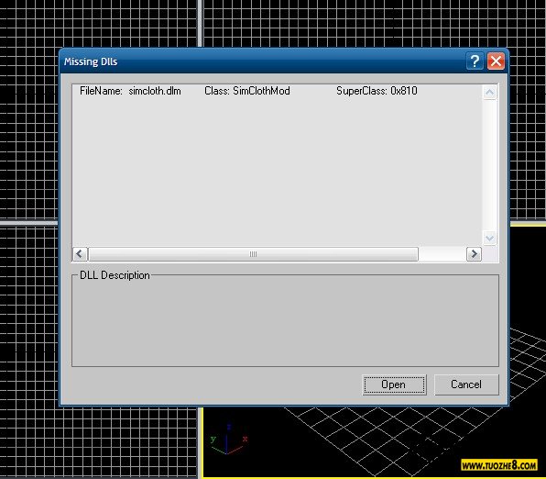Click the Open button
546x479 pixels.
[394, 384]
